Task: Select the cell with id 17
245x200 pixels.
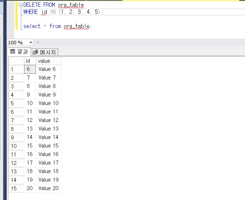Action: pyautogui.click(x=30, y=163)
